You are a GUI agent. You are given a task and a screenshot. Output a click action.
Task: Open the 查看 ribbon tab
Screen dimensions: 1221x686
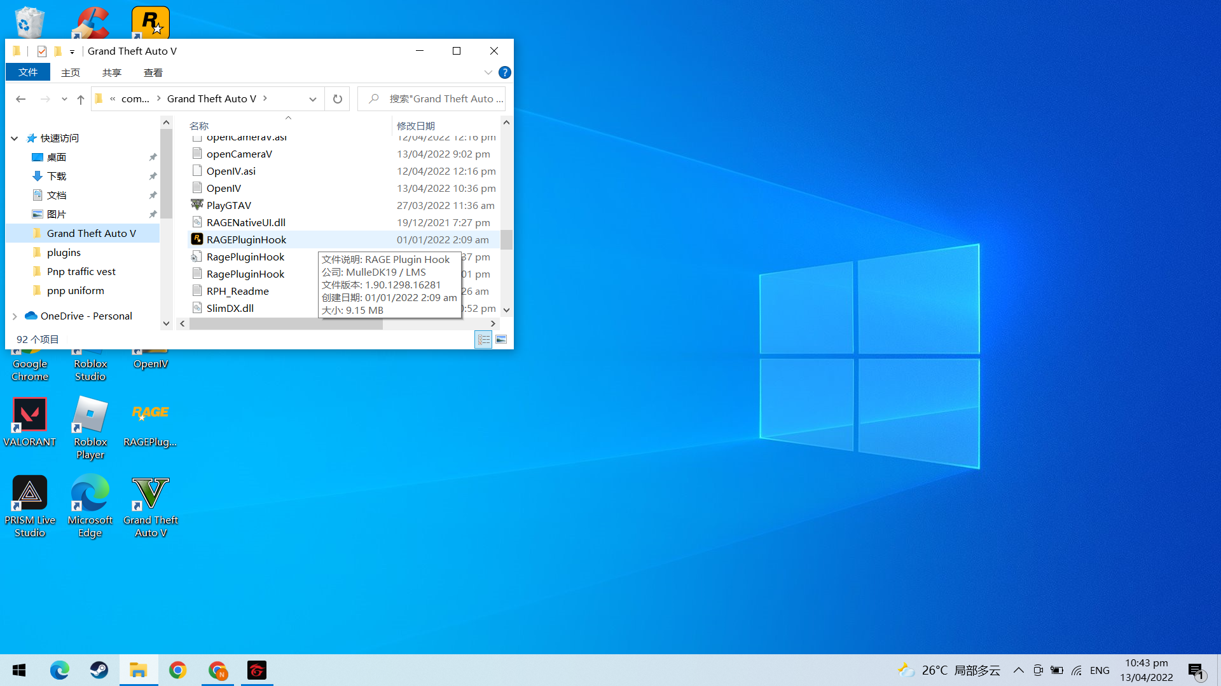coord(153,72)
